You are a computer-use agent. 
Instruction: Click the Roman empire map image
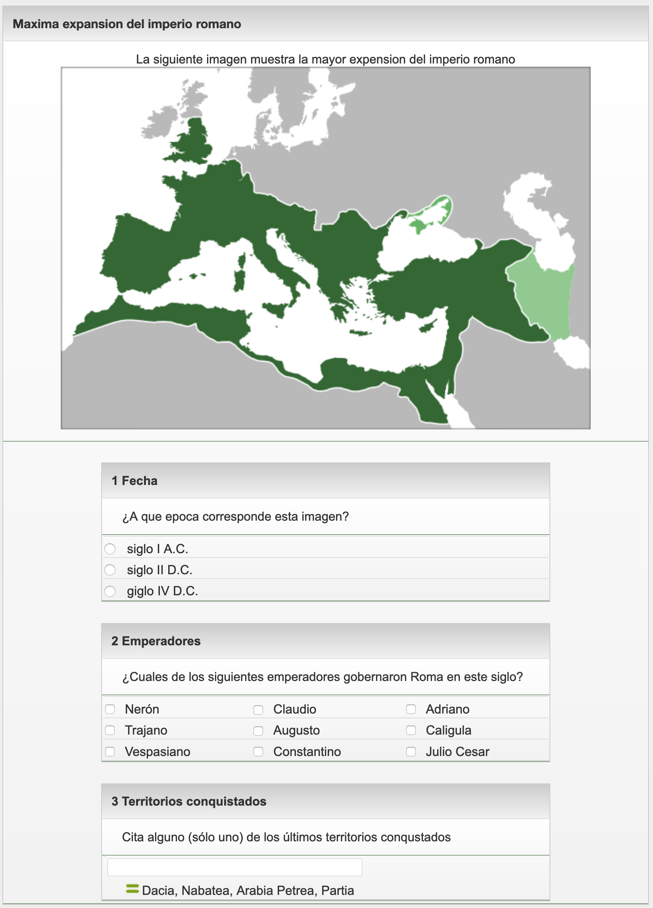tap(325, 248)
